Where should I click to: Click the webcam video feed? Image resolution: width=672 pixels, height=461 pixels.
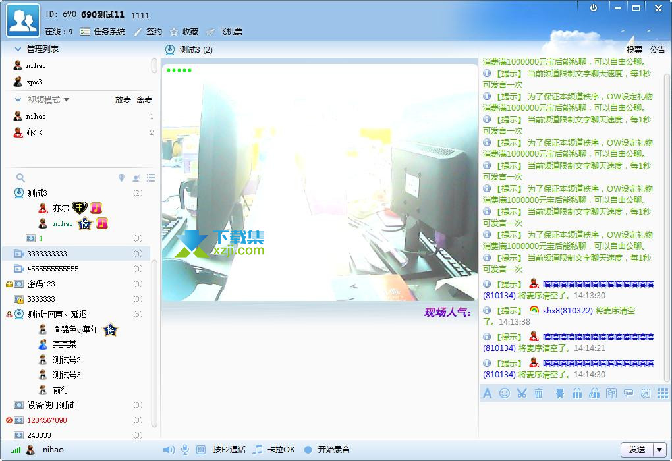(320, 183)
